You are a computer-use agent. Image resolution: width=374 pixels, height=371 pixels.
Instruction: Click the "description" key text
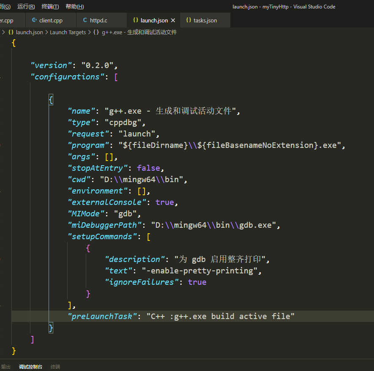tap(135, 259)
